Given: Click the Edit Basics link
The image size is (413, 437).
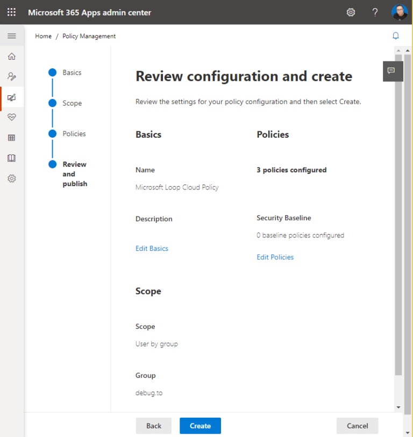Looking at the screenshot, I should [x=152, y=249].
